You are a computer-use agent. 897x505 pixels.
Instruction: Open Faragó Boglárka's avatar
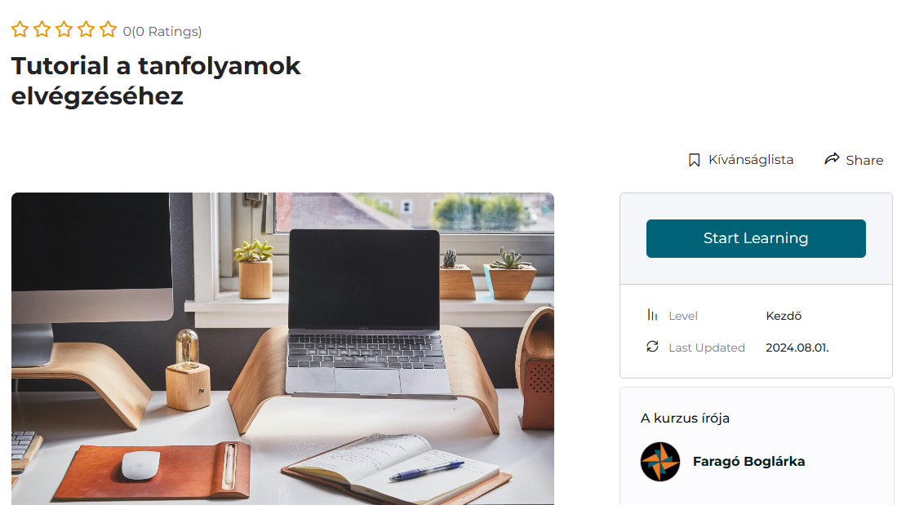660,462
